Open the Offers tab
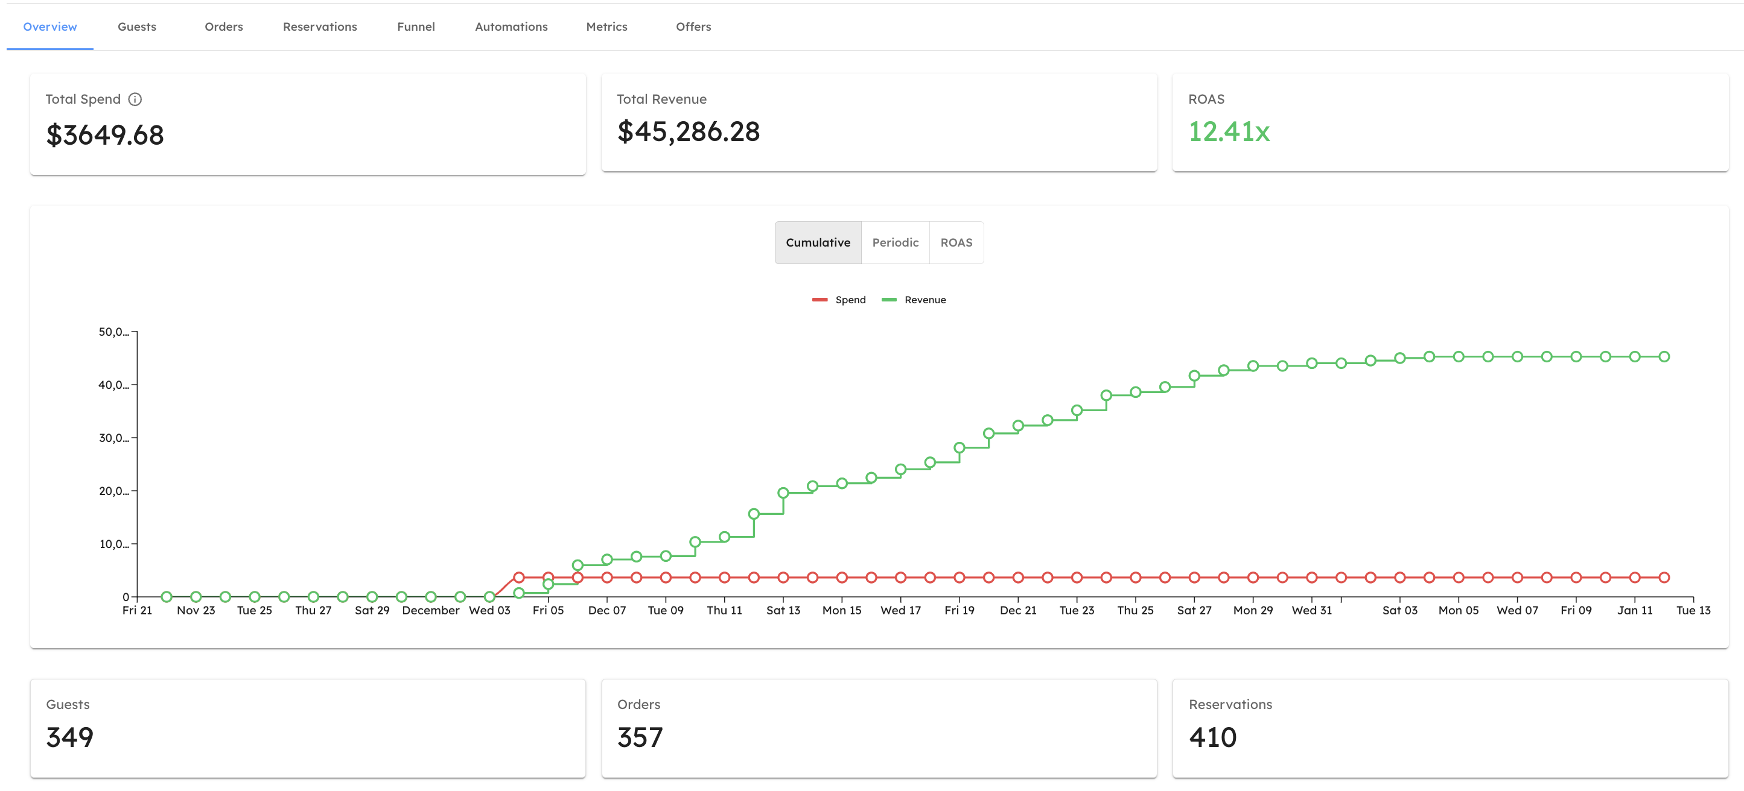The height and width of the screenshot is (791, 1744). coord(693,27)
